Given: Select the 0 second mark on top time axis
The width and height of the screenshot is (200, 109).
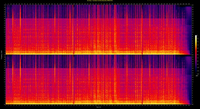Looking at the screenshot, I should [x=5, y=4].
